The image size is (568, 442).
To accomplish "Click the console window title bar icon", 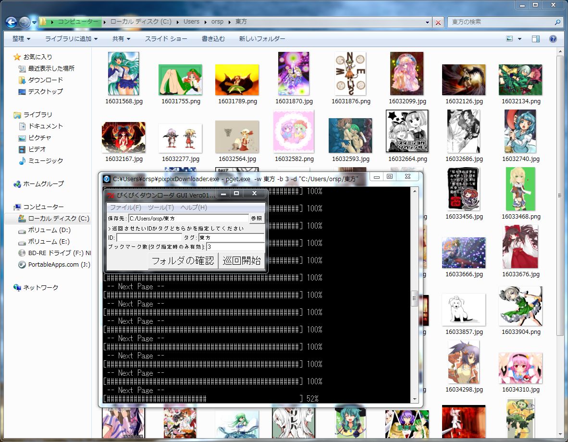I will pos(107,179).
